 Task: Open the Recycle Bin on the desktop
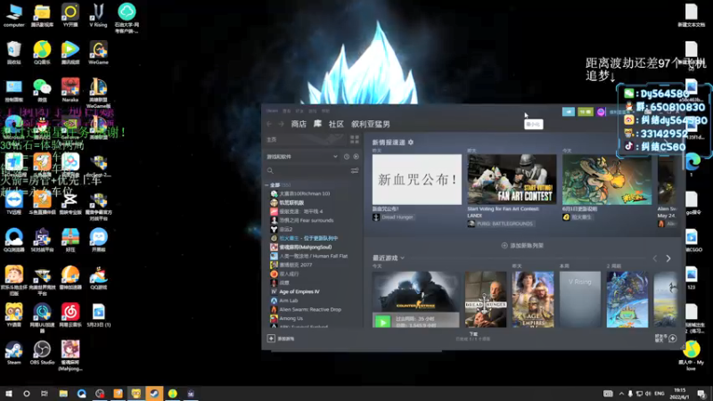point(13,53)
